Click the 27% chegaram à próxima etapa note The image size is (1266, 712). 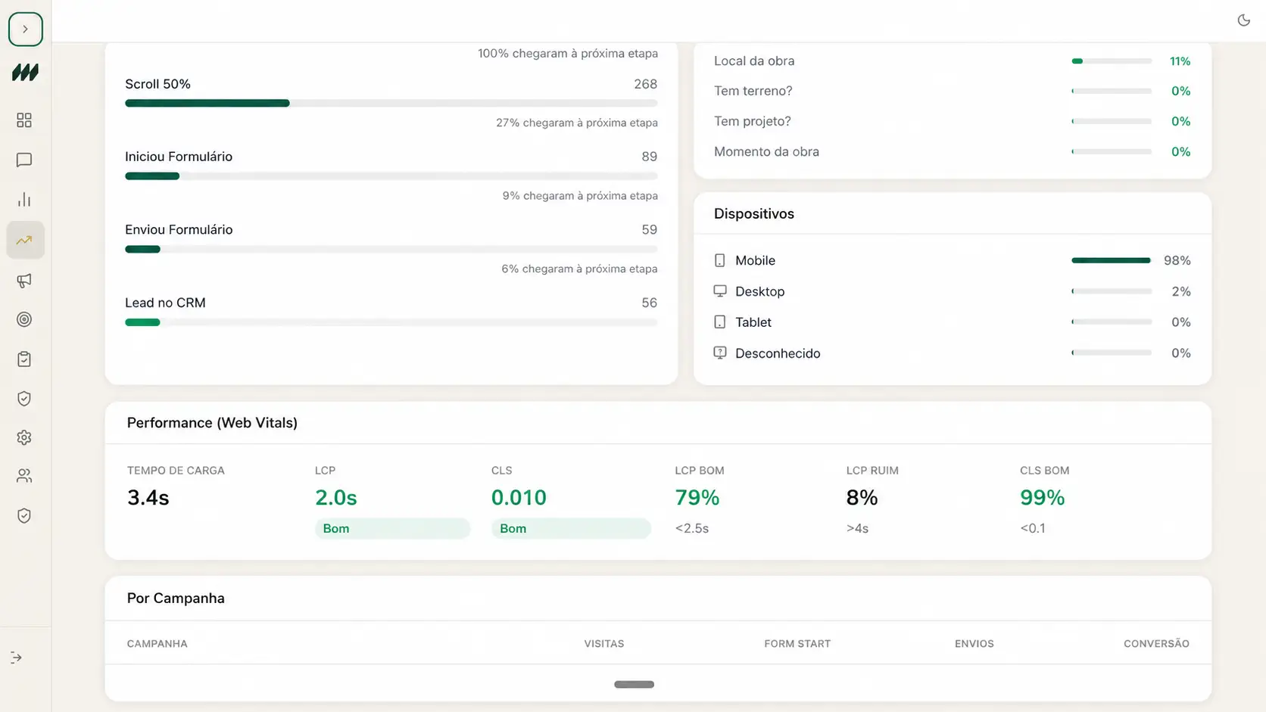tap(577, 123)
